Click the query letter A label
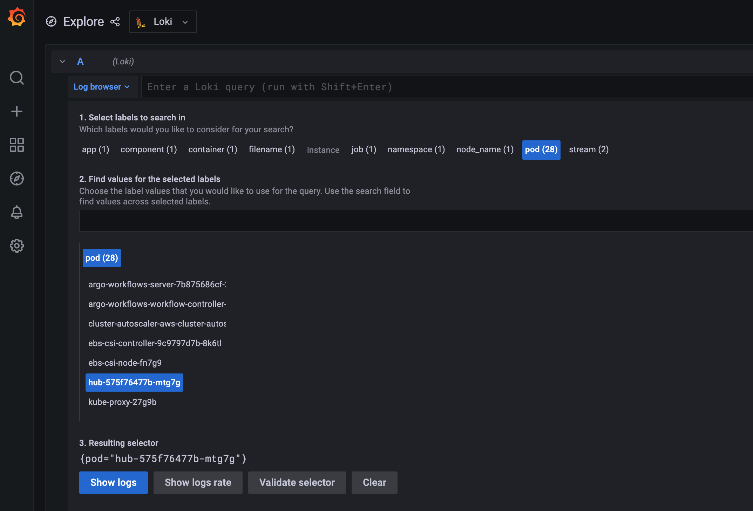This screenshot has width=753, height=511. coord(80,62)
